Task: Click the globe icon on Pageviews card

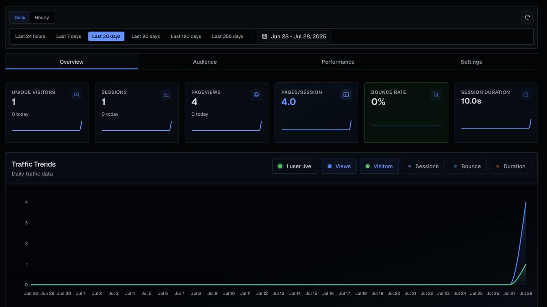Action: tap(256, 94)
